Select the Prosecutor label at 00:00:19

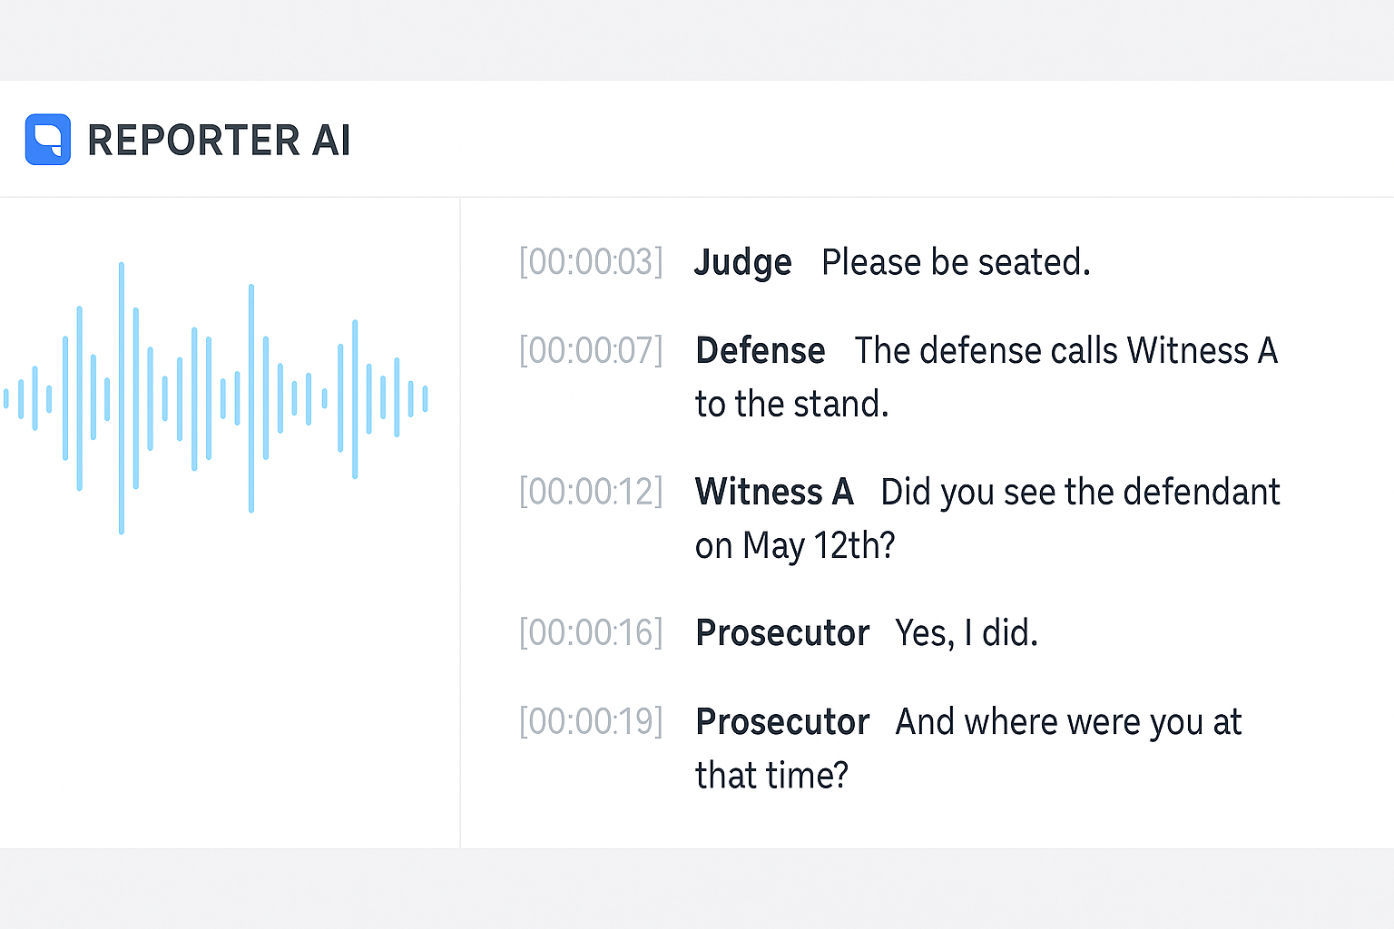pyautogui.click(x=782, y=721)
